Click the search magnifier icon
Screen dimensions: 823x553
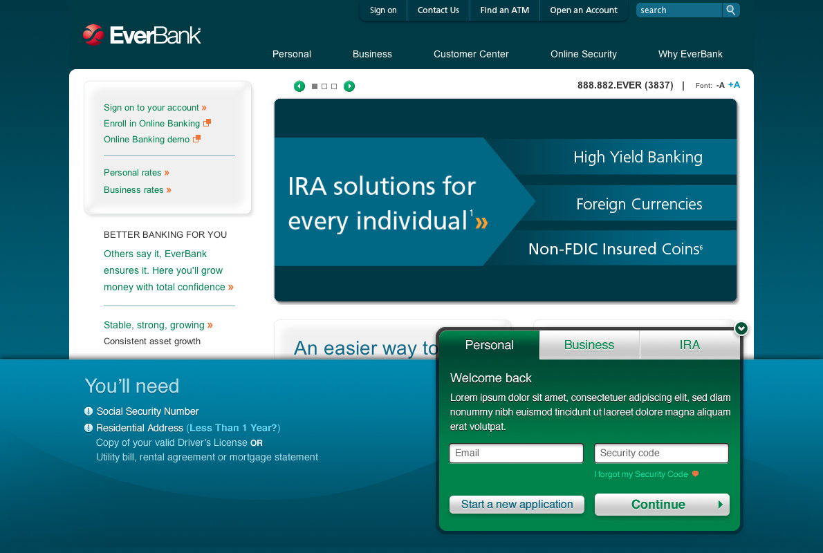[730, 10]
